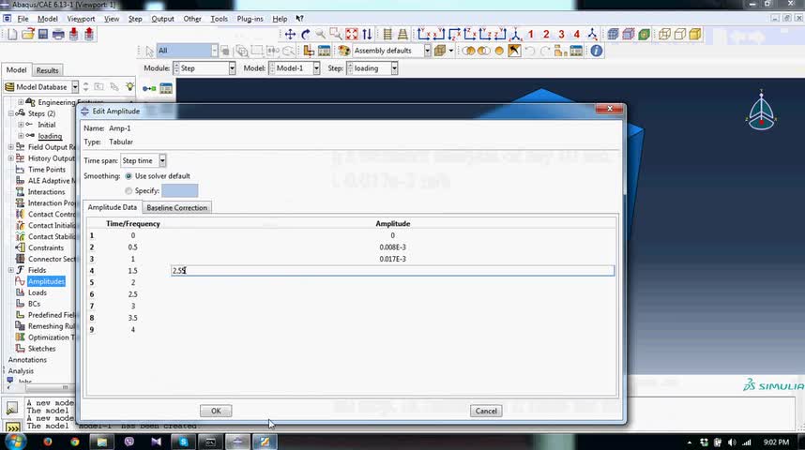Viewport: 805px width, 450px height.
Task: Apply custom view number 2
Action: [x=546, y=35]
